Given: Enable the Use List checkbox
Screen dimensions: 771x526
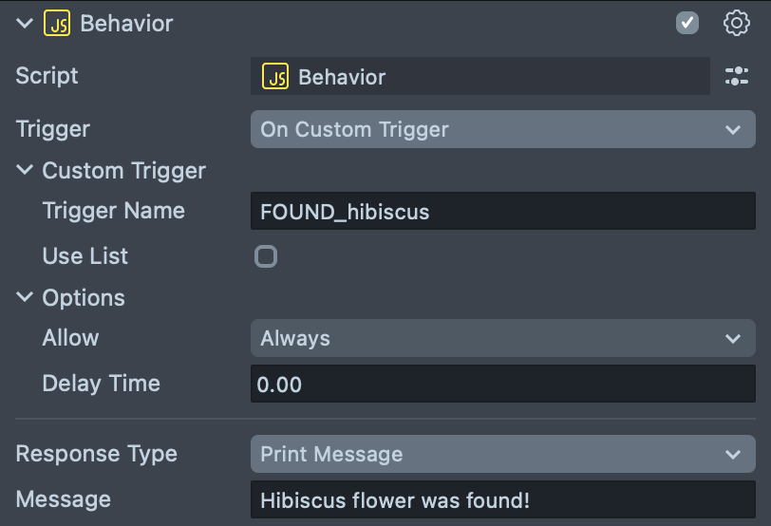Looking at the screenshot, I should tap(266, 256).
